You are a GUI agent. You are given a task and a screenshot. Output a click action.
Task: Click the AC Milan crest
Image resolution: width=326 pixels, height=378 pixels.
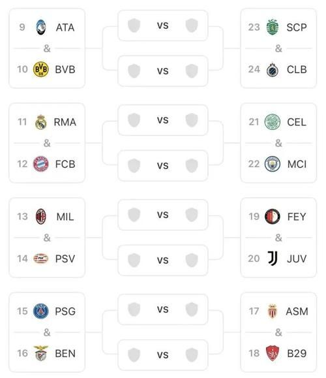click(41, 217)
